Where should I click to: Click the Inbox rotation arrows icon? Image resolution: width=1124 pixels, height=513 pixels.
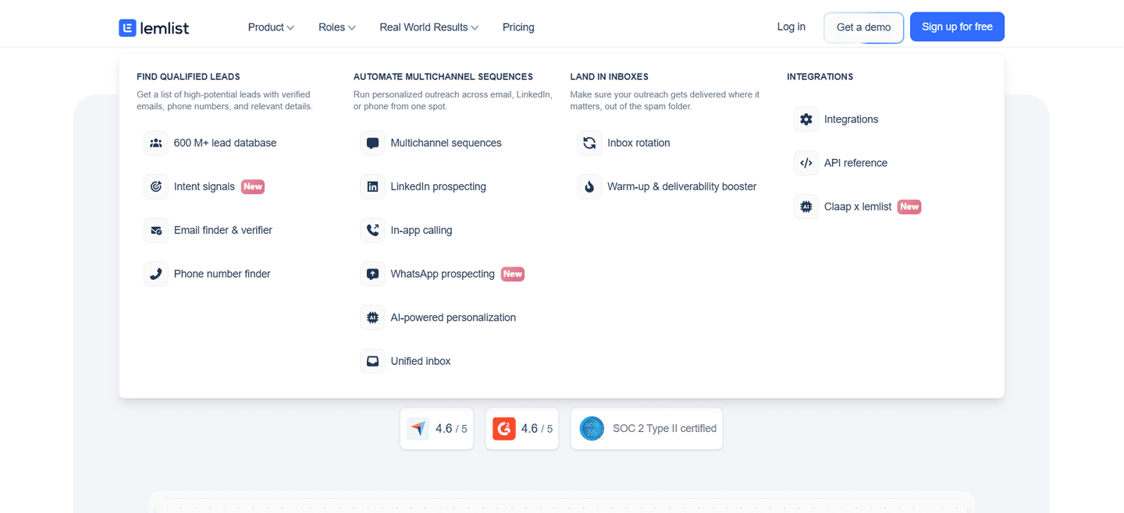pos(589,143)
